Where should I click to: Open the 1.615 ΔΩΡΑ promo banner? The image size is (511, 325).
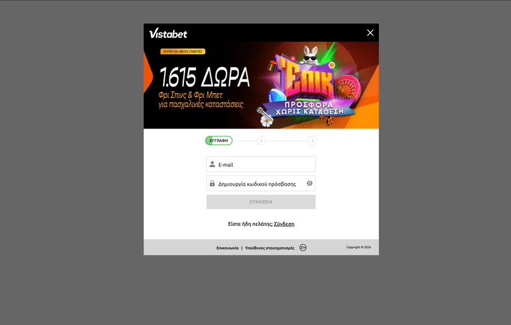pos(261,85)
